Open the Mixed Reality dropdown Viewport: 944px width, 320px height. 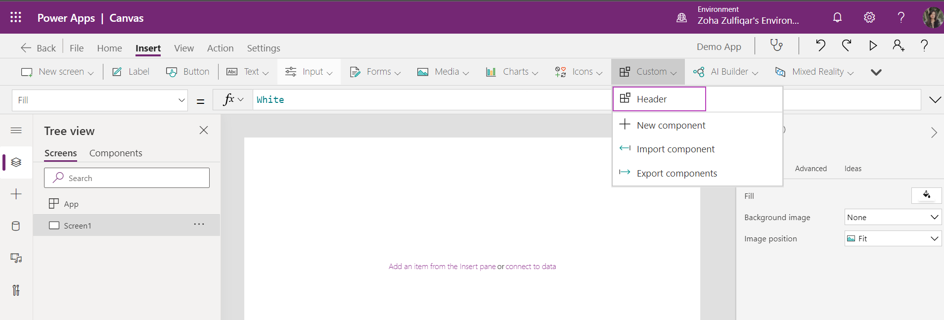tap(814, 72)
